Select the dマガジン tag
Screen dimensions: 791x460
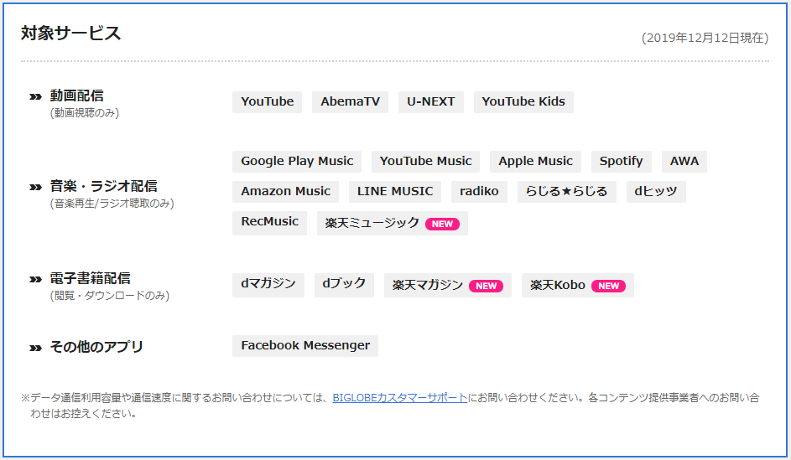point(268,285)
